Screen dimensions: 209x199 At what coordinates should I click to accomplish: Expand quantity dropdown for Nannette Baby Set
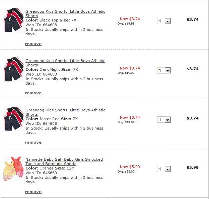tap(168, 169)
